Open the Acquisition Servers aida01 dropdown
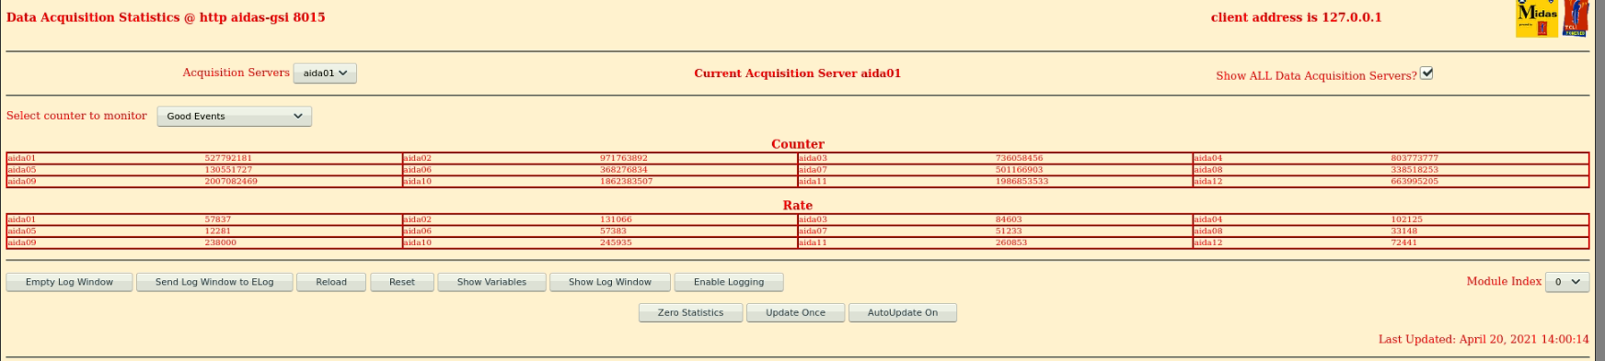Viewport: 1605px width, 361px height. pyautogui.click(x=325, y=73)
